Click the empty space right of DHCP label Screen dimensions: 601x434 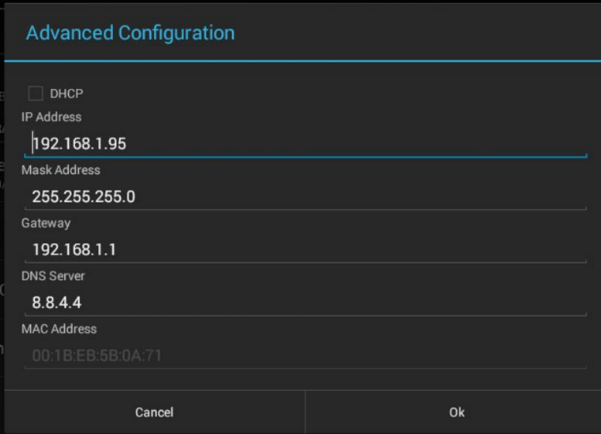coord(321,94)
